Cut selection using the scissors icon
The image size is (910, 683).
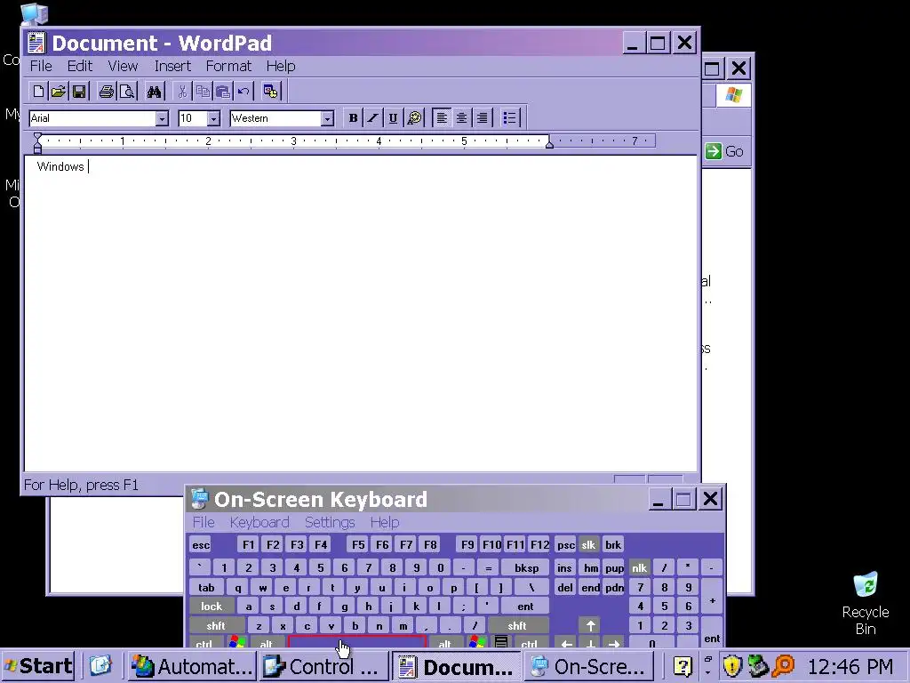pos(181,92)
